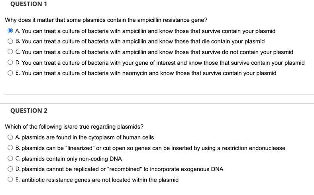Pick option D treating with gene of interest
Viewport: 314px width, 195px height.
point(10,62)
